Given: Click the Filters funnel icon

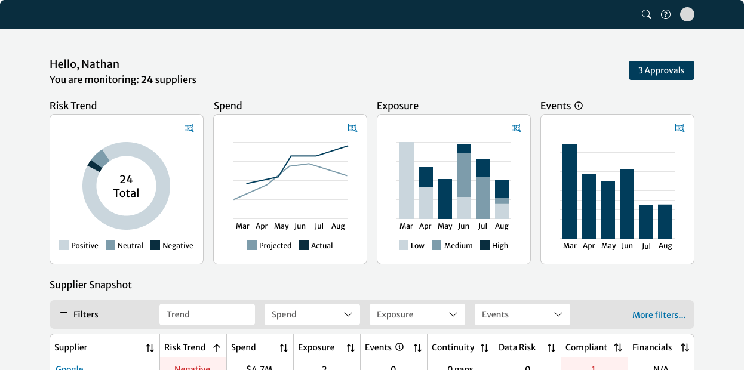Looking at the screenshot, I should (64, 314).
